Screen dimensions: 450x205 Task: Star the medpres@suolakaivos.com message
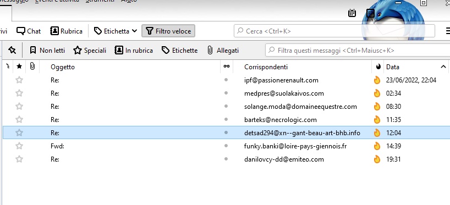[19, 93]
